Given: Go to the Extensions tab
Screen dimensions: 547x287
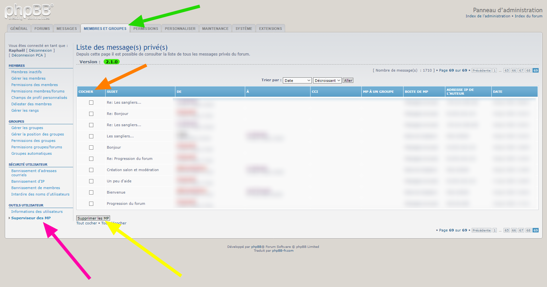Looking at the screenshot, I should click(x=270, y=29).
